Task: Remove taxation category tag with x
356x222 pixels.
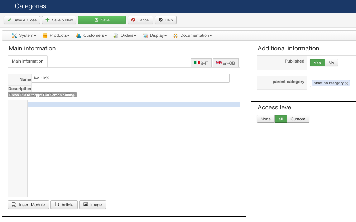Action: [x=347, y=83]
